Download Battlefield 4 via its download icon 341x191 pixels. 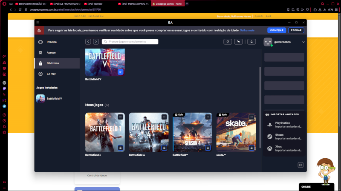(x=164, y=148)
